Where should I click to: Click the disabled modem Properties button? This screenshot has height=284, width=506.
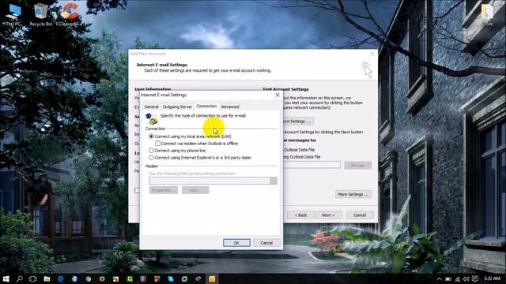click(164, 190)
